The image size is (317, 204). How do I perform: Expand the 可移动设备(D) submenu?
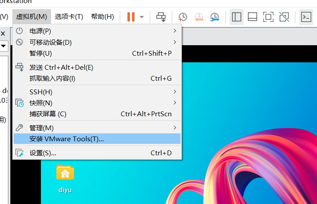coord(97,42)
